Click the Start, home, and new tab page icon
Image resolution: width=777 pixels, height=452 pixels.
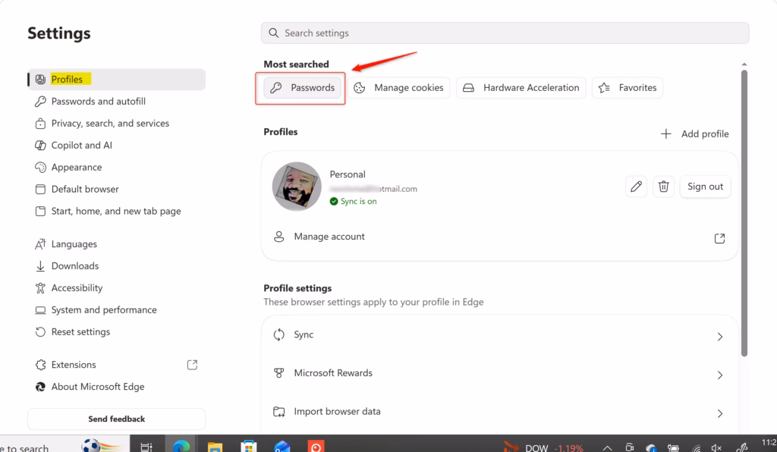(x=40, y=212)
